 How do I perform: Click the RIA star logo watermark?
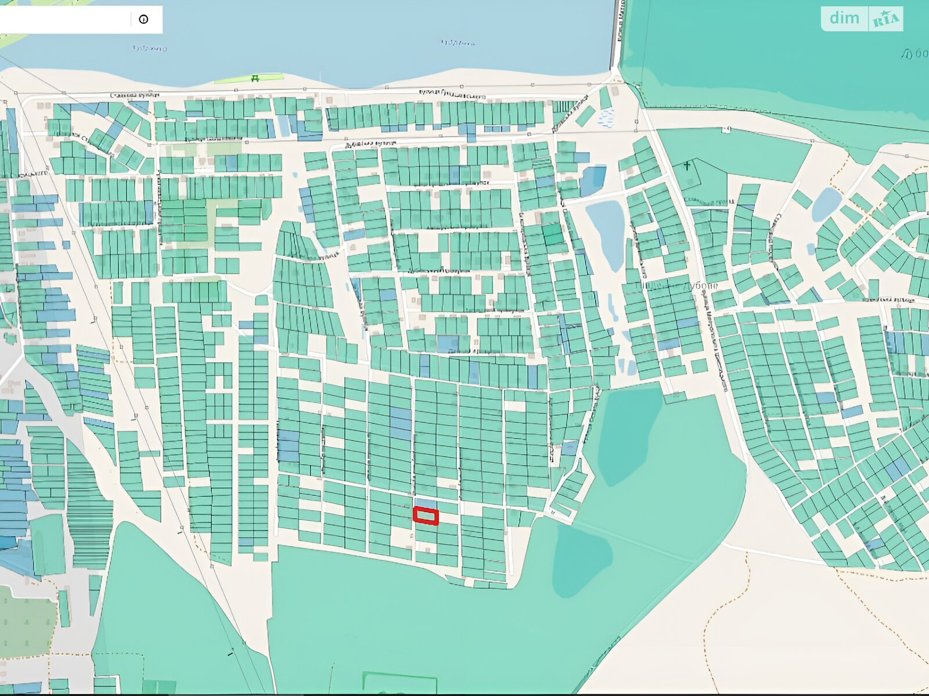[x=886, y=19]
